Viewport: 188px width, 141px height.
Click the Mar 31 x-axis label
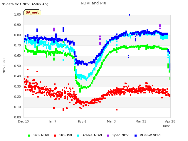141,121
